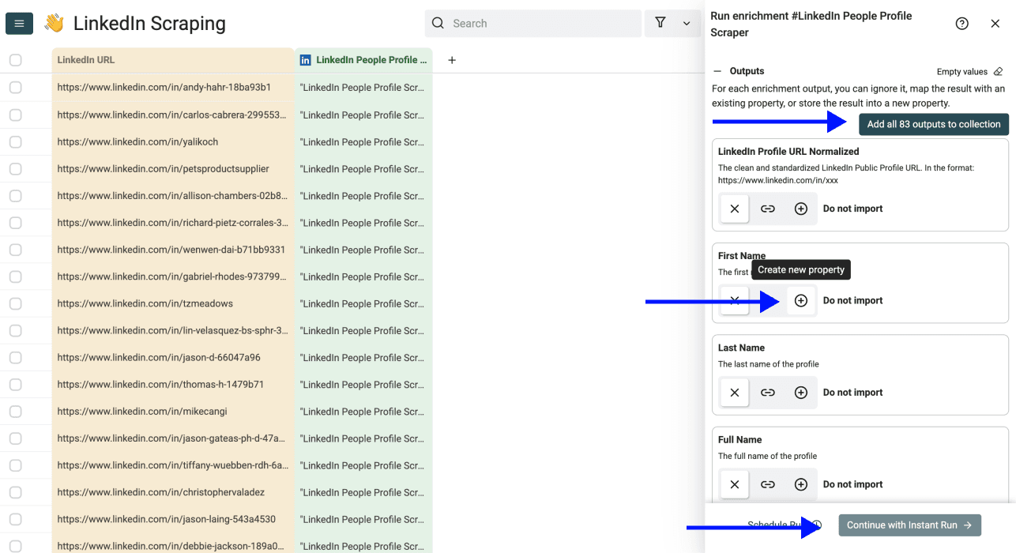
Task: Open the filter icon above the table
Action: point(660,23)
